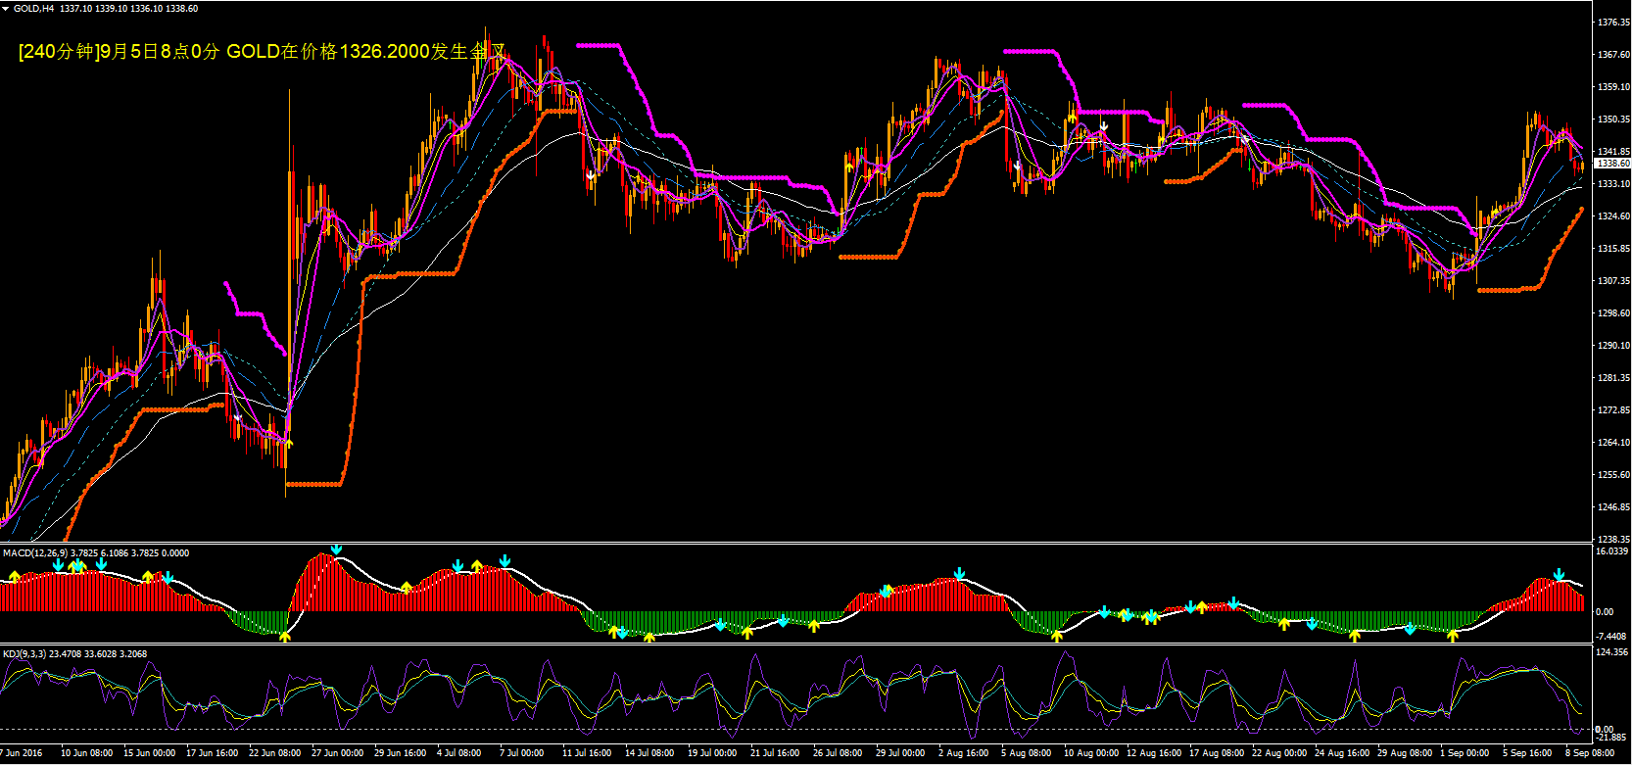This screenshot has height=765, width=1633.
Task: Click the MACD(12,26,9) indicator label
Action: 35,553
